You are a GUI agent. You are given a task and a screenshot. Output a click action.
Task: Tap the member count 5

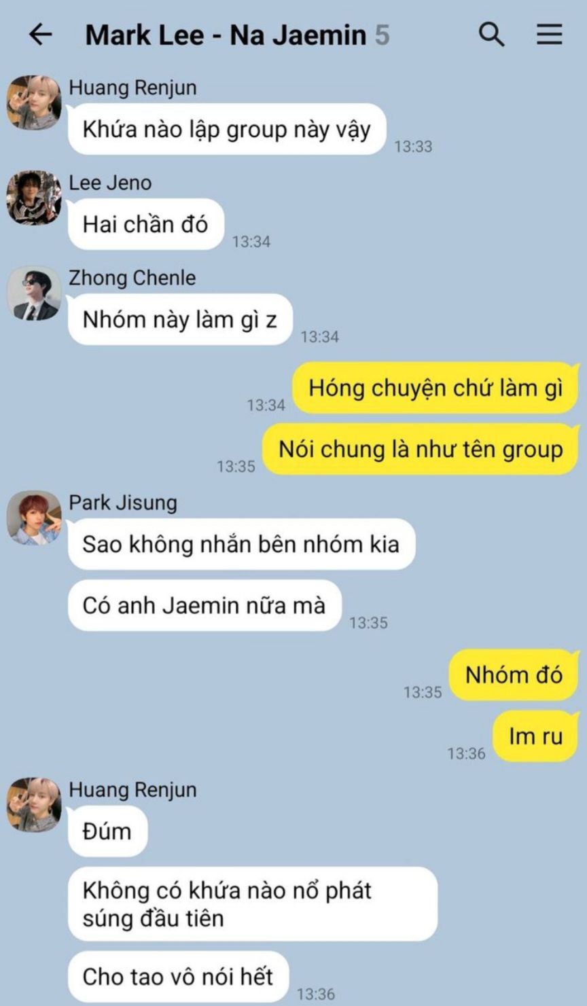tap(383, 35)
